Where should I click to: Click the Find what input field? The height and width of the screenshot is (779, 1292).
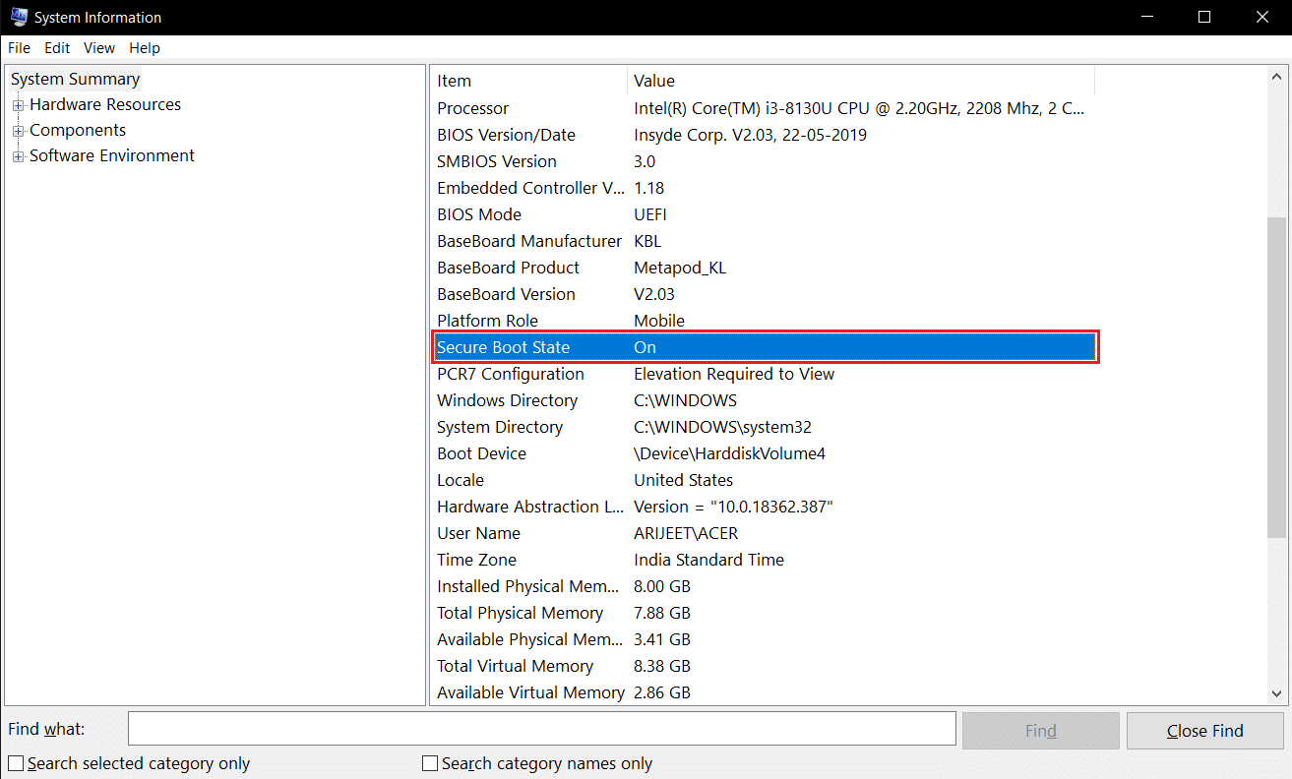(x=542, y=729)
